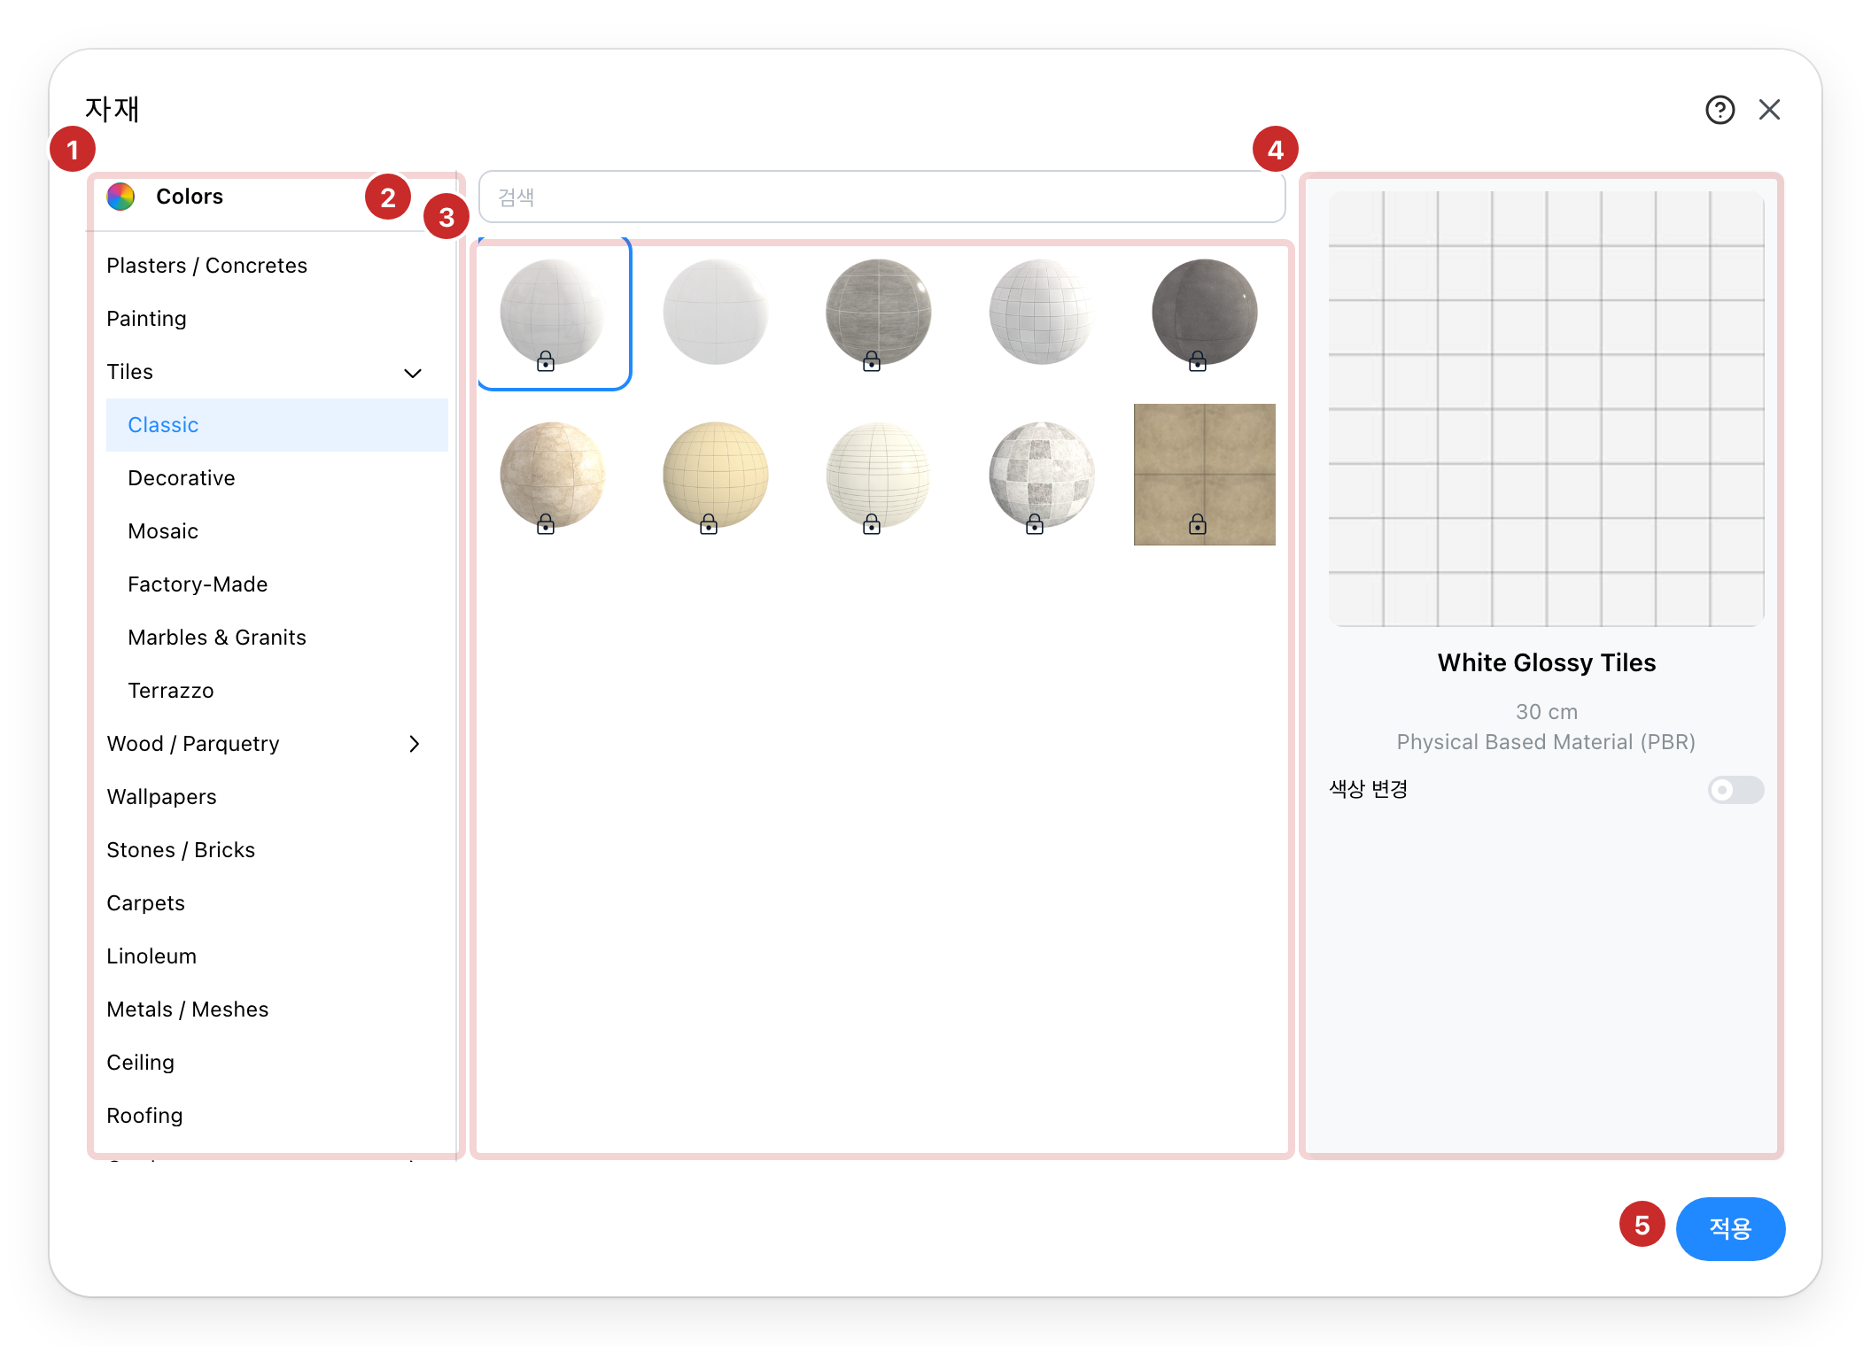Image resolution: width=1871 pixels, height=1346 pixels.
Task: Select the white glossy tile sphere thumbnail
Action: [553, 312]
